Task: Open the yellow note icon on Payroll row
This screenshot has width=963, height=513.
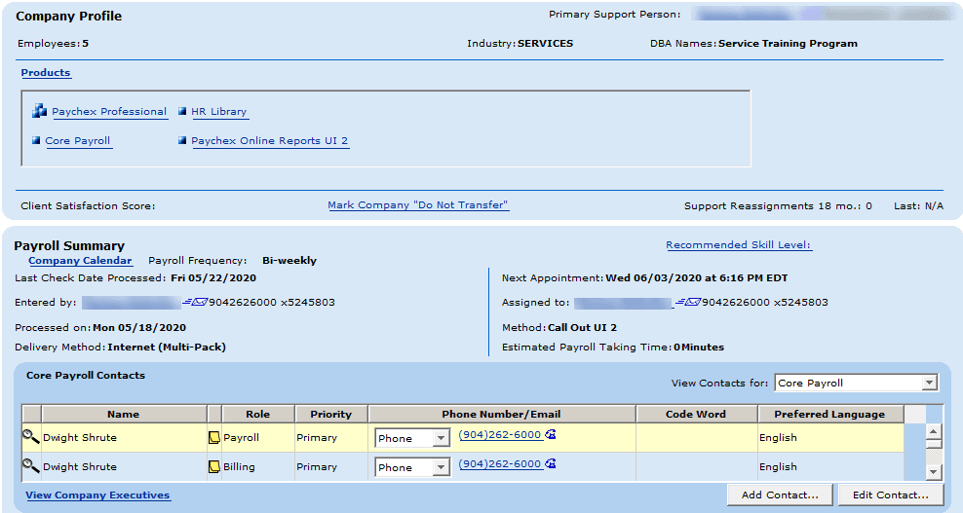Action: click(214, 437)
